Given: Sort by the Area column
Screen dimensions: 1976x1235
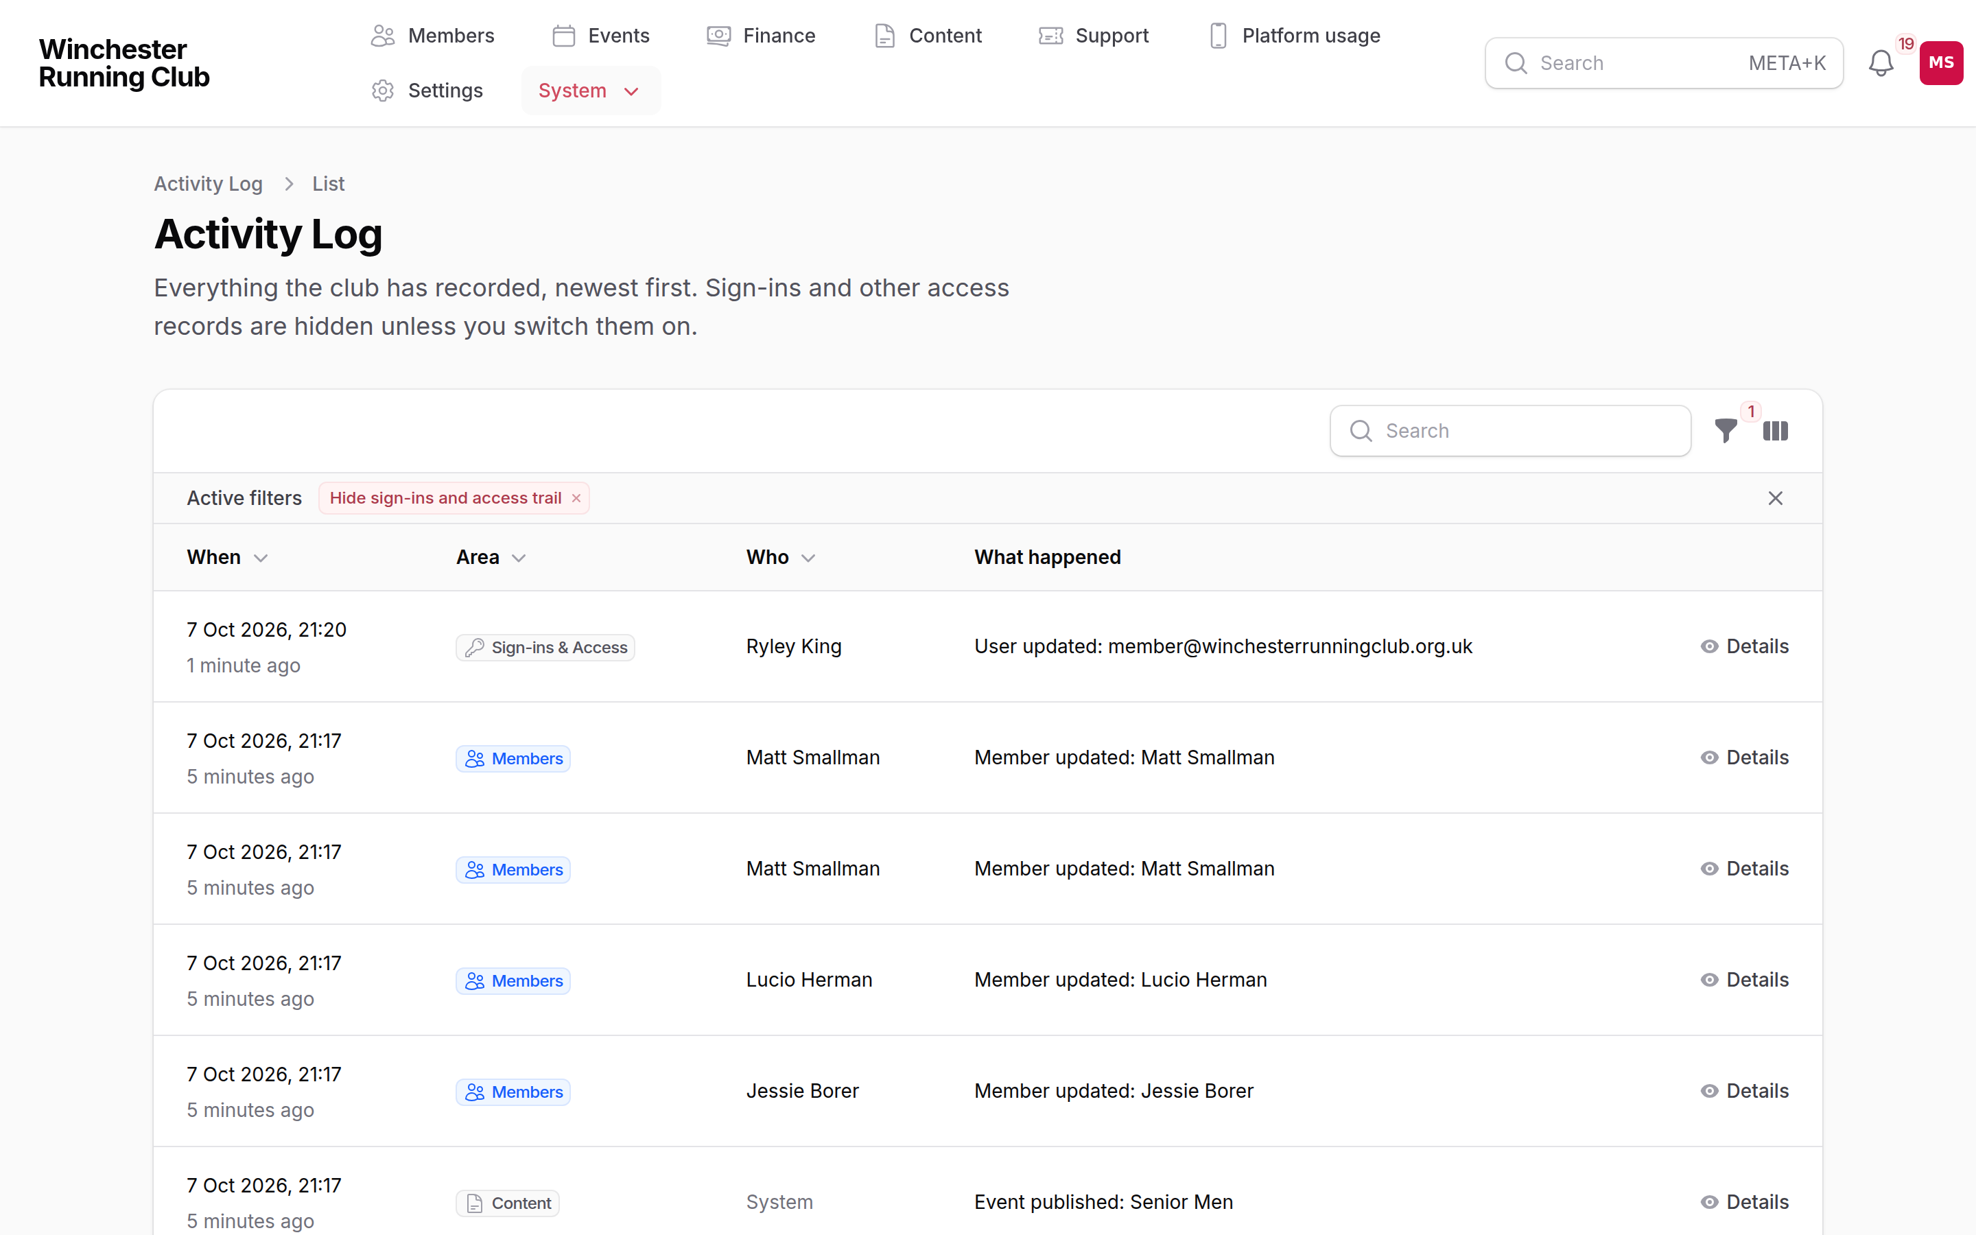Looking at the screenshot, I should click(x=491, y=557).
